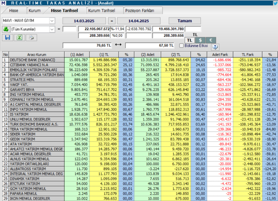Click the 14.03.2025 start date button

[84, 21]
